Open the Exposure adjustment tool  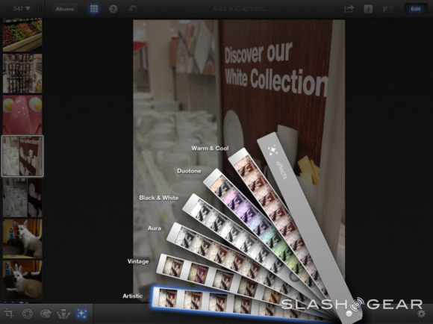click(28, 314)
